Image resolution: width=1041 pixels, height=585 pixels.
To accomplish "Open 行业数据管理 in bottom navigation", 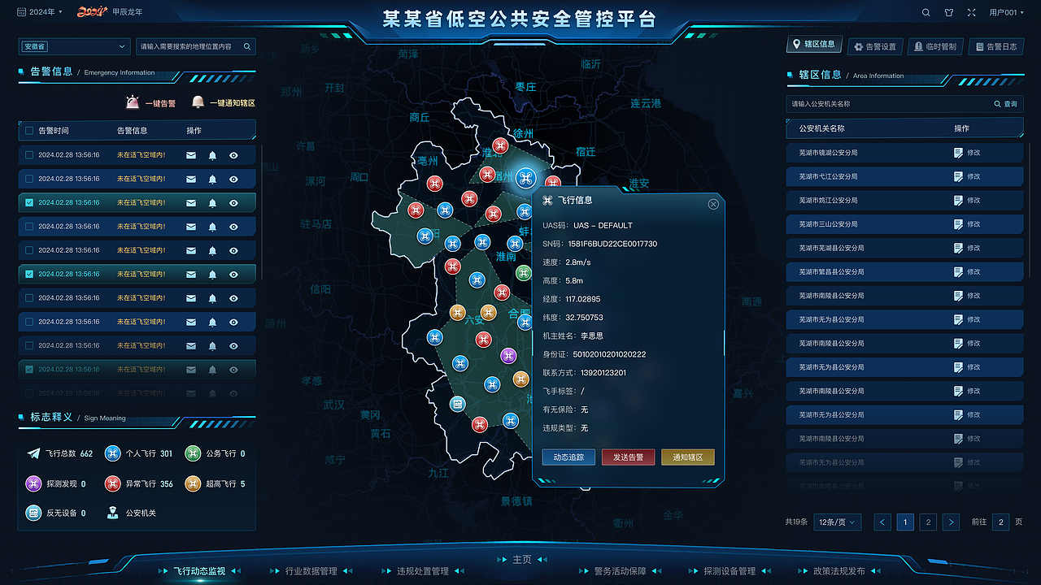I will click(x=311, y=571).
